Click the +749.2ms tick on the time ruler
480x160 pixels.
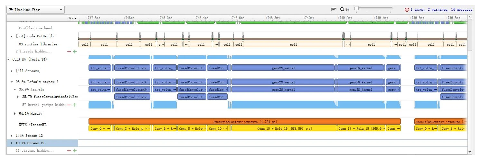[x=344, y=18]
